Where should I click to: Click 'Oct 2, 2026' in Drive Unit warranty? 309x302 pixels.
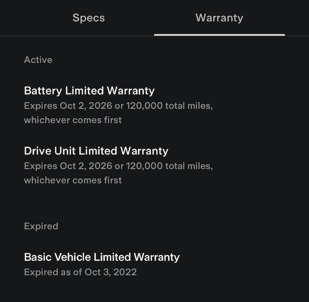click(86, 166)
